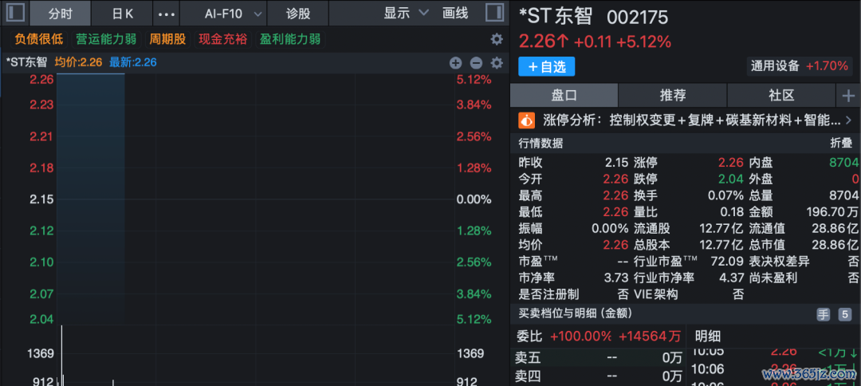Image resolution: width=861 pixels, height=386 pixels.
Task: Click the 现金充裕 tag
Action: [x=222, y=40]
